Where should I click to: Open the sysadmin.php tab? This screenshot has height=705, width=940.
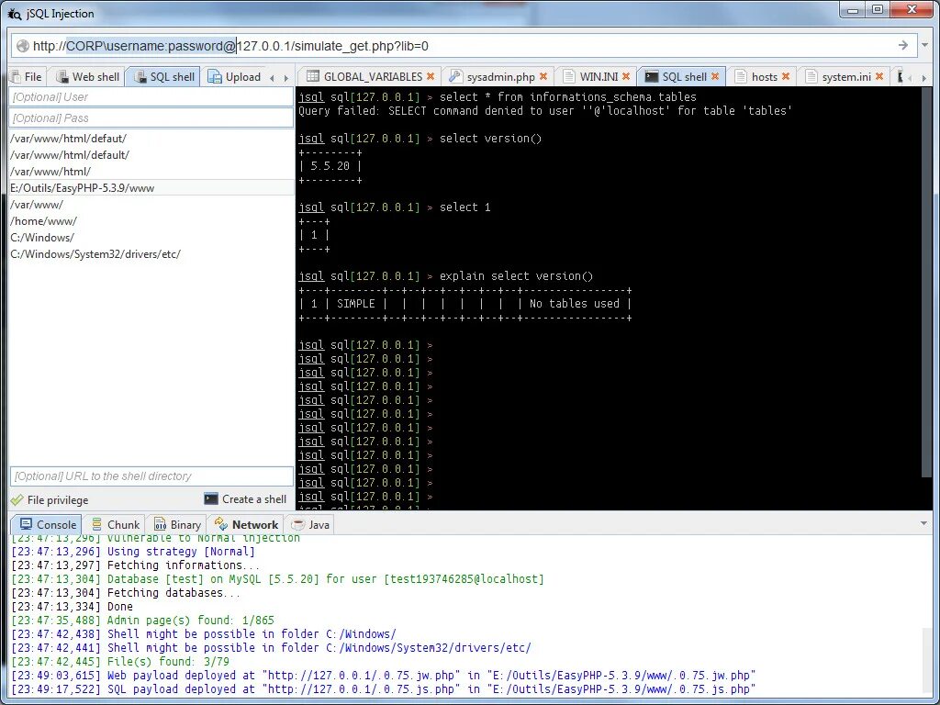[498, 77]
